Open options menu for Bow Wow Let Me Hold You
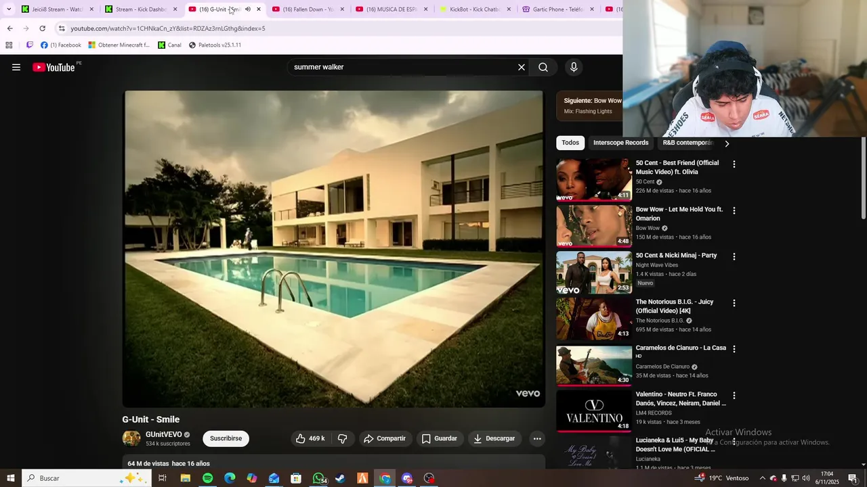 pyautogui.click(x=734, y=210)
